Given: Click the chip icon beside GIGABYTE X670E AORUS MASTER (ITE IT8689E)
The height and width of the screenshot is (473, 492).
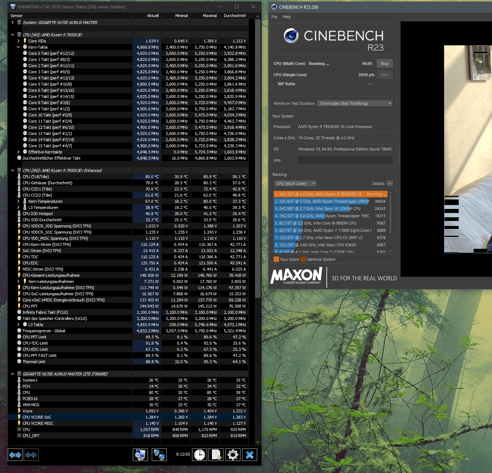Looking at the screenshot, I should 19,374.
